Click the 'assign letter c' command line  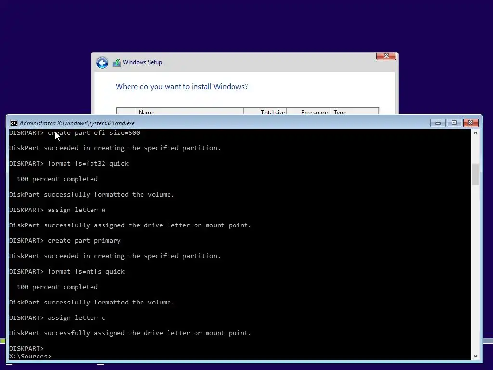coord(57,318)
